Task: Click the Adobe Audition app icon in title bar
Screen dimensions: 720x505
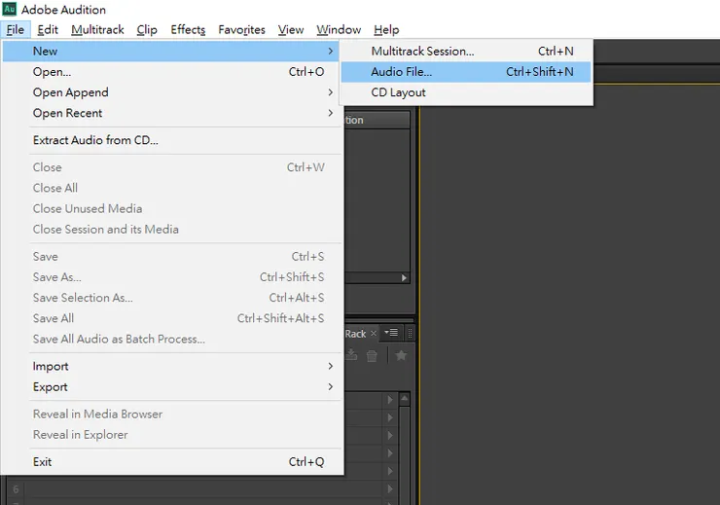Action: [x=9, y=9]
